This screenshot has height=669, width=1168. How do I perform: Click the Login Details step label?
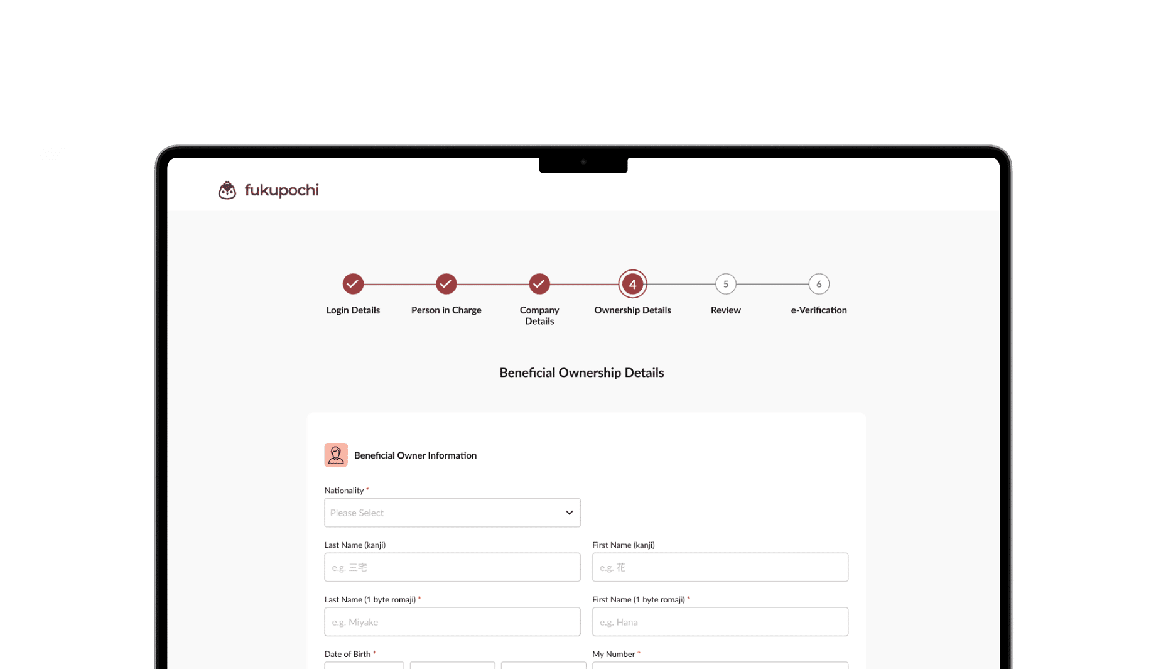pyautogui.click(x=353, y=310)
